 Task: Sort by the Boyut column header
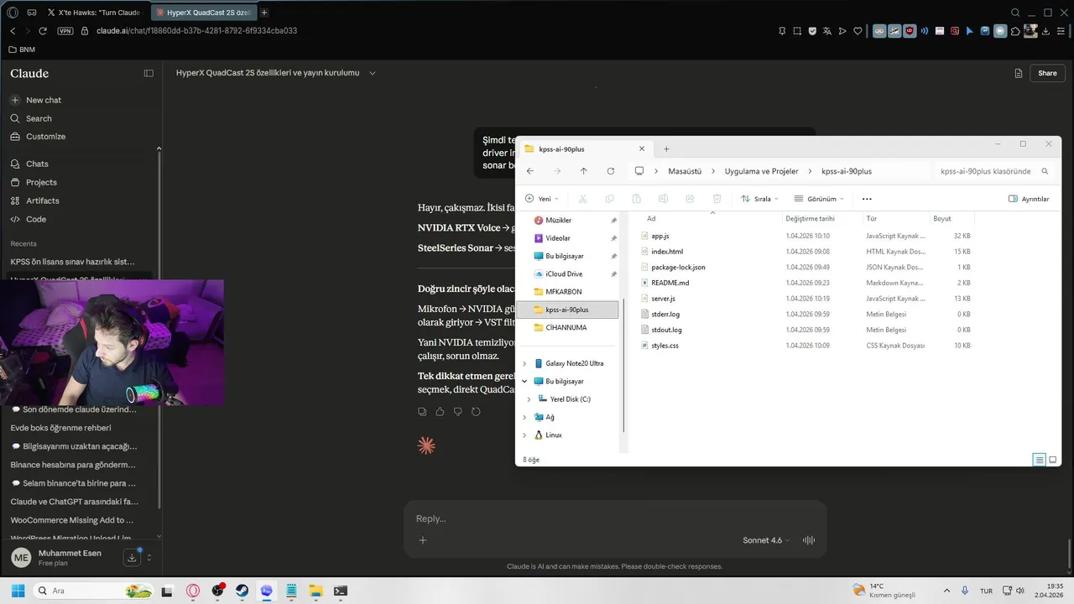click(942, 218)
